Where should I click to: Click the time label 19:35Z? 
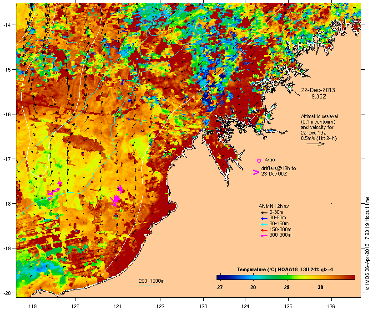pyautogui.click(x=318, y=97)
